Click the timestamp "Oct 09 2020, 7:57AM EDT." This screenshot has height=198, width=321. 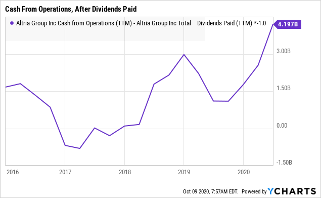tap(211, 191)
